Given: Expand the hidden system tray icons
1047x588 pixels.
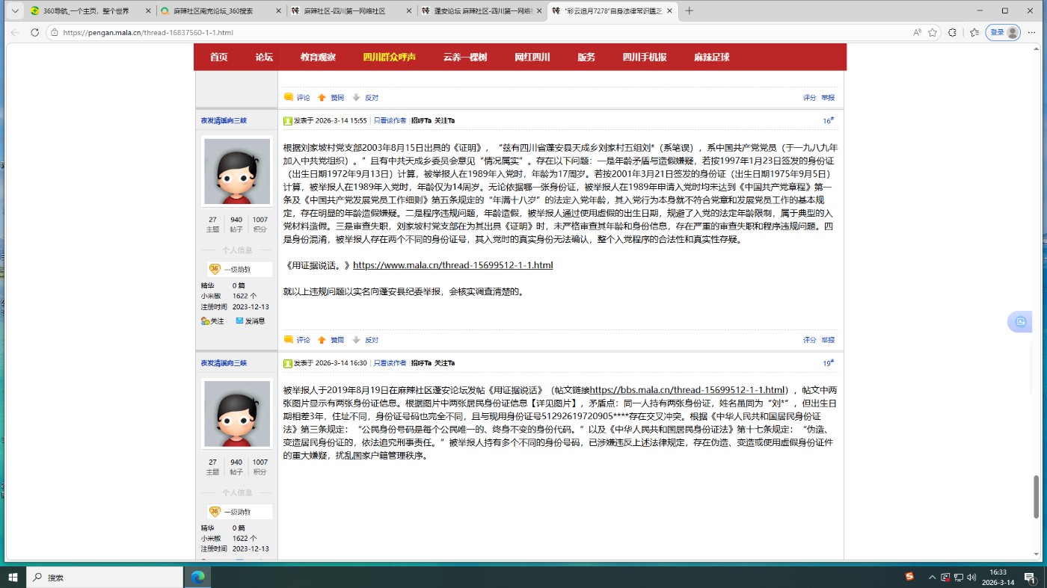Looking at the screenshot, I should click(x=932, y=577).
